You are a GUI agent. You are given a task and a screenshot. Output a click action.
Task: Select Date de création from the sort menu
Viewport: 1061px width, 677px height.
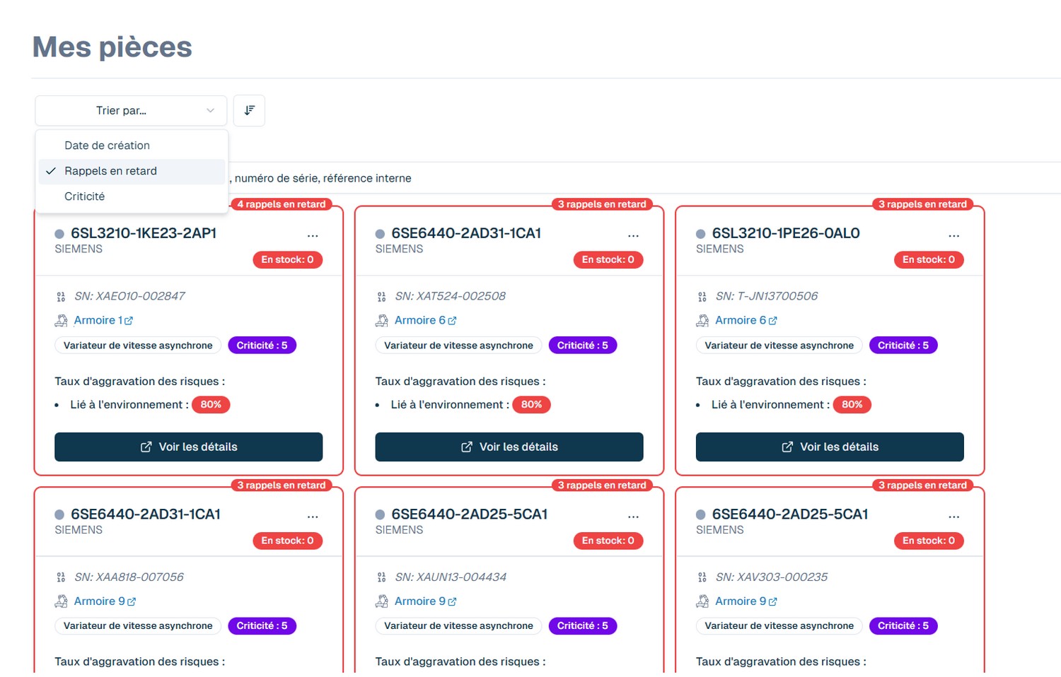(107, 146)
